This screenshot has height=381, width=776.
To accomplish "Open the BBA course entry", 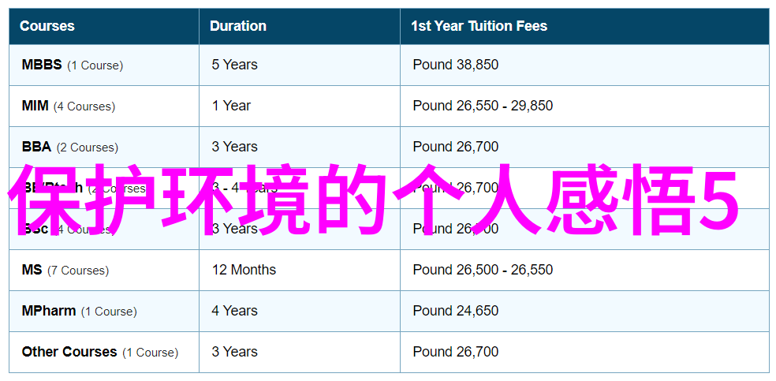I will 36,147.
